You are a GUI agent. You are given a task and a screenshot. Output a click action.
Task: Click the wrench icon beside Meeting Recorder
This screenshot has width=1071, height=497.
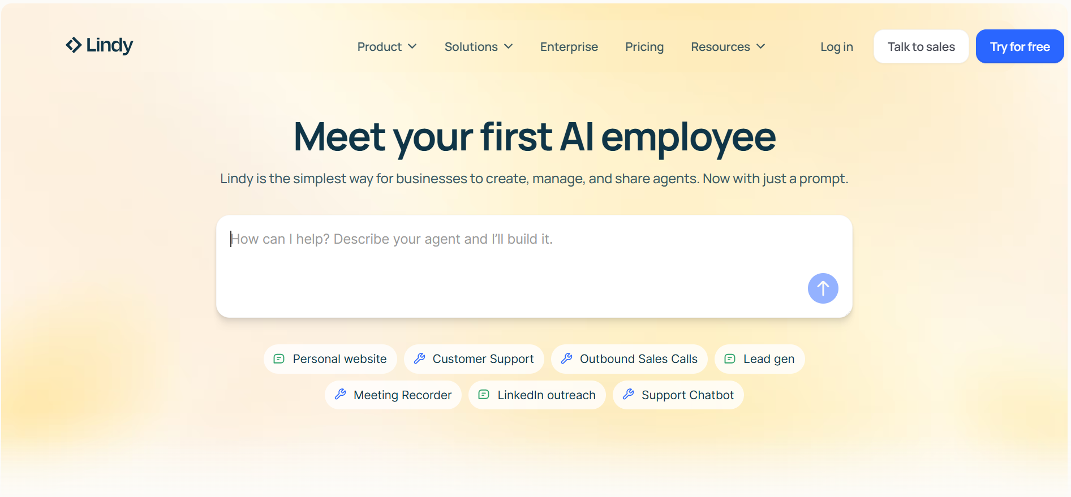click(340, 395)
